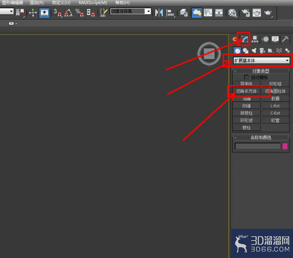Open the 自定义(U) menu
293x258 pixels.
[x=61, y=2]
